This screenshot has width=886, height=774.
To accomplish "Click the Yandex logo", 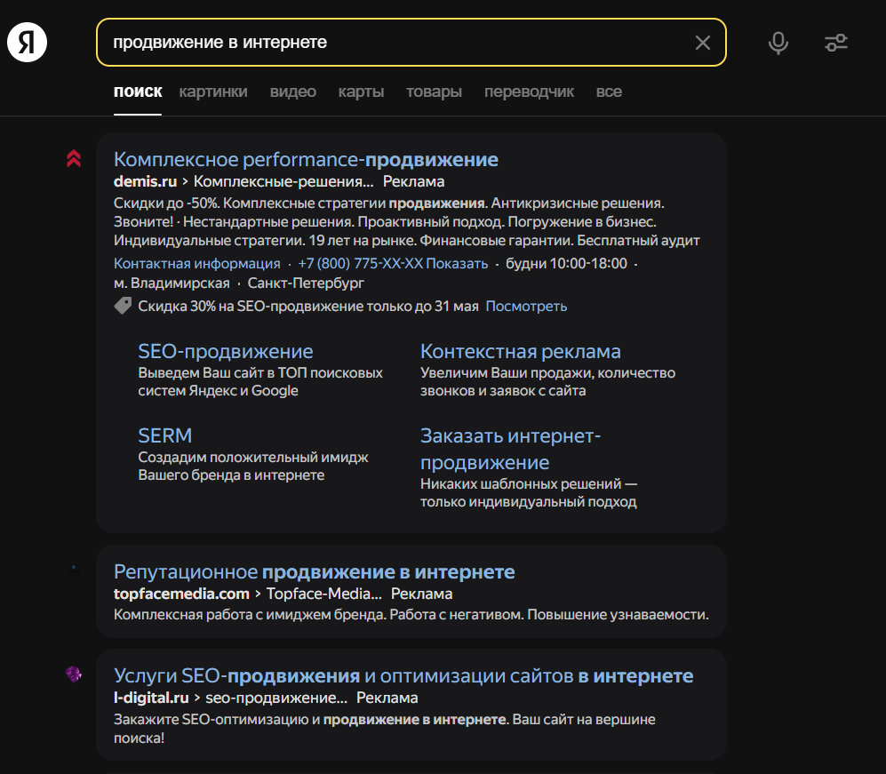I will point(25,42).
